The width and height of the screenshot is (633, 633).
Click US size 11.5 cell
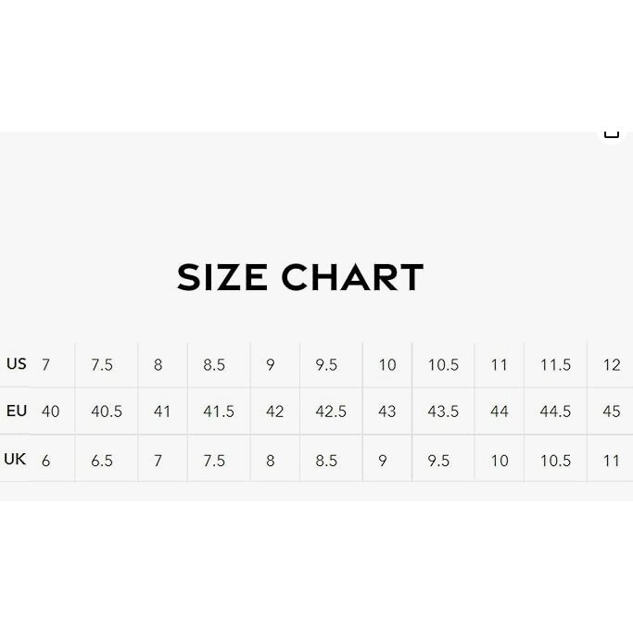pos(555,364)
